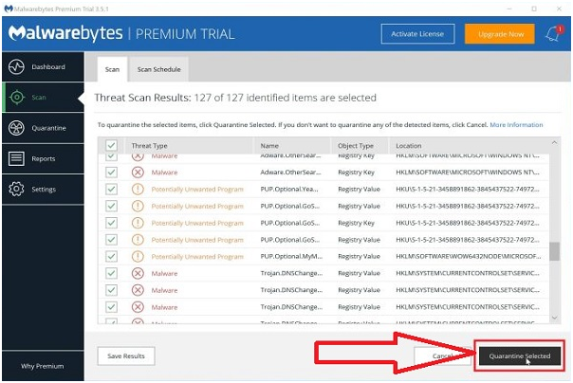Click Quarantine Selected button
The height and width of the screenshot is (383, 573).
[x=519, y=356]
